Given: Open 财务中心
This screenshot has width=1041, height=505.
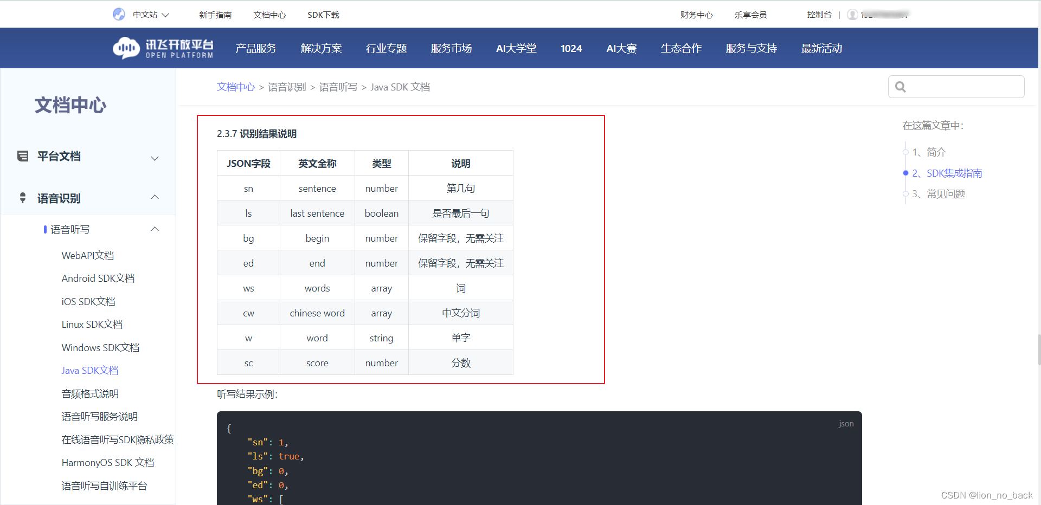Looking at the screenshot, I should 696,15.
